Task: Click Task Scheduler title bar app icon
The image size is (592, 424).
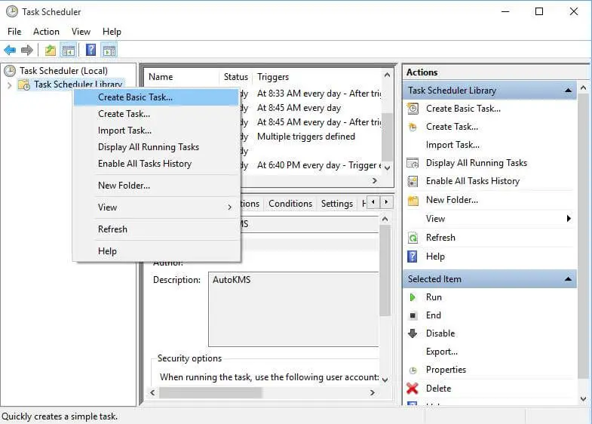Action: click(12, 12)
